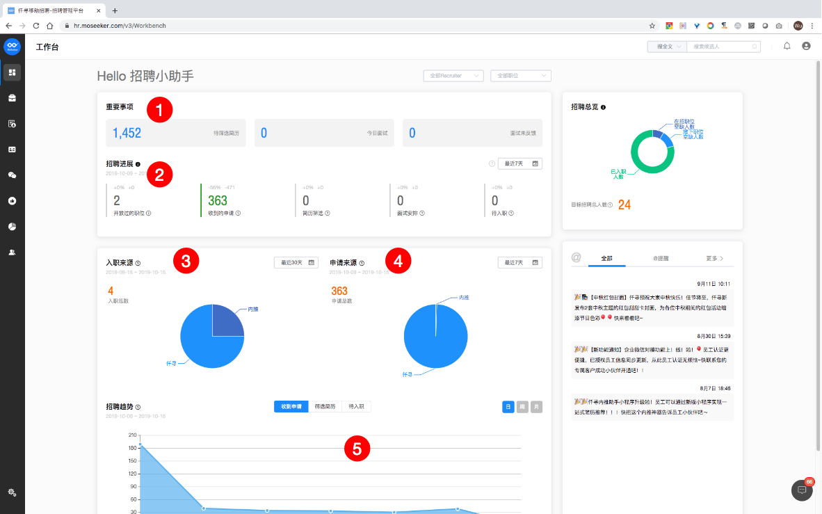The width and height of the screenshot is (822, 514).
Task: Open the chat support bubble icon
Action: click(x=802, y=490)
